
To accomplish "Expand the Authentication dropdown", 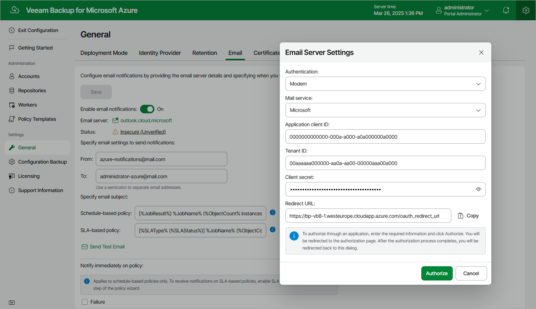I will click(385, 84).
